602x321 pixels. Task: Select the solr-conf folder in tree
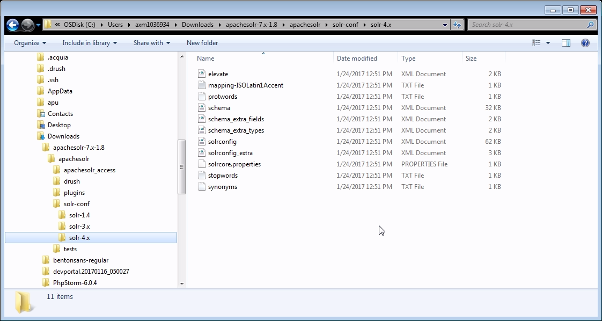click(77, 204)
